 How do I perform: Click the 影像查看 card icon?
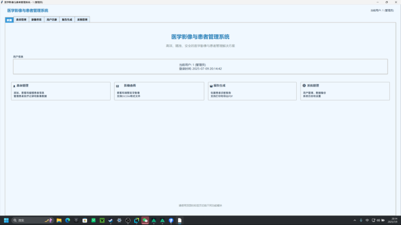coord(118,86)
